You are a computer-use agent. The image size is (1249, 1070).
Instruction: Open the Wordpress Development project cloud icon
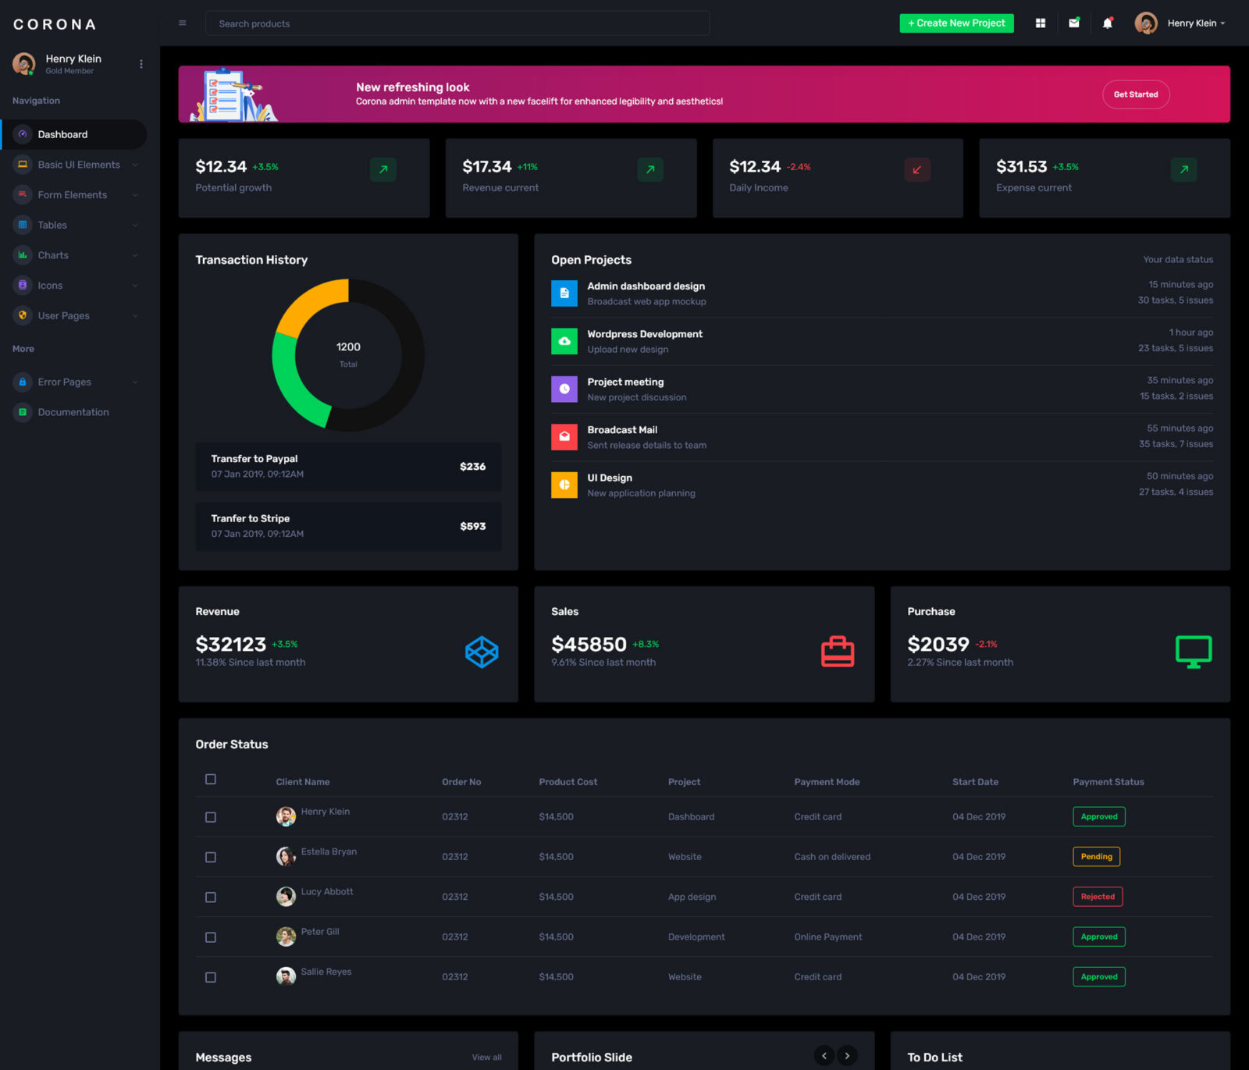coord(564,341)
